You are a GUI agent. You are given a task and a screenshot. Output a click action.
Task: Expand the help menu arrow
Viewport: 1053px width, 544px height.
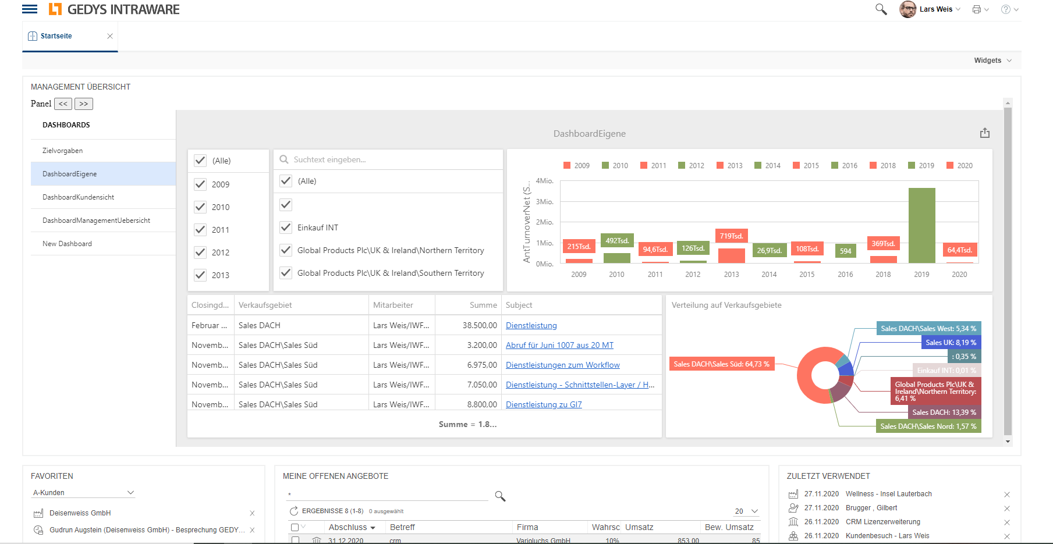click(x=1016, y=9)
